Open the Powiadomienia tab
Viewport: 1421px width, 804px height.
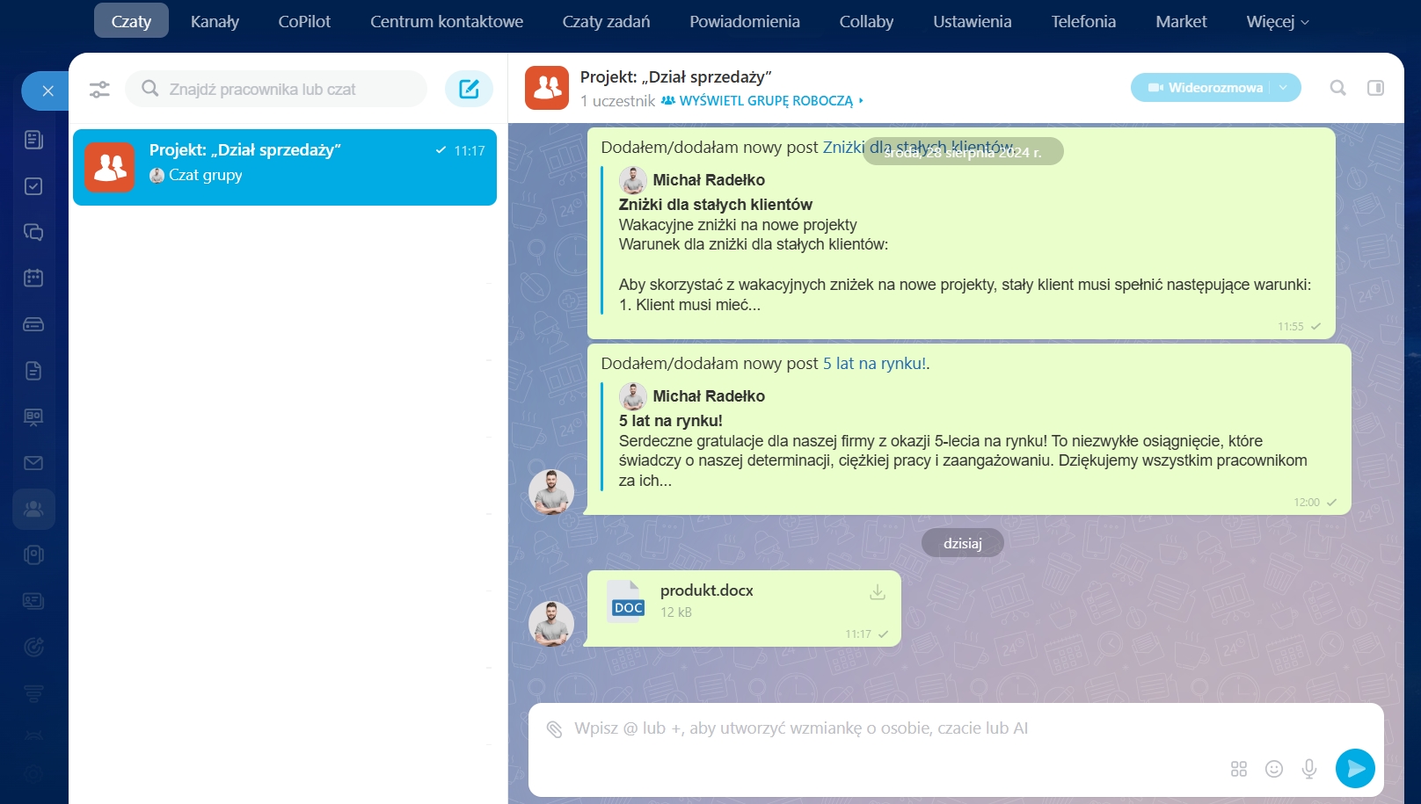[x=745, y=22]
